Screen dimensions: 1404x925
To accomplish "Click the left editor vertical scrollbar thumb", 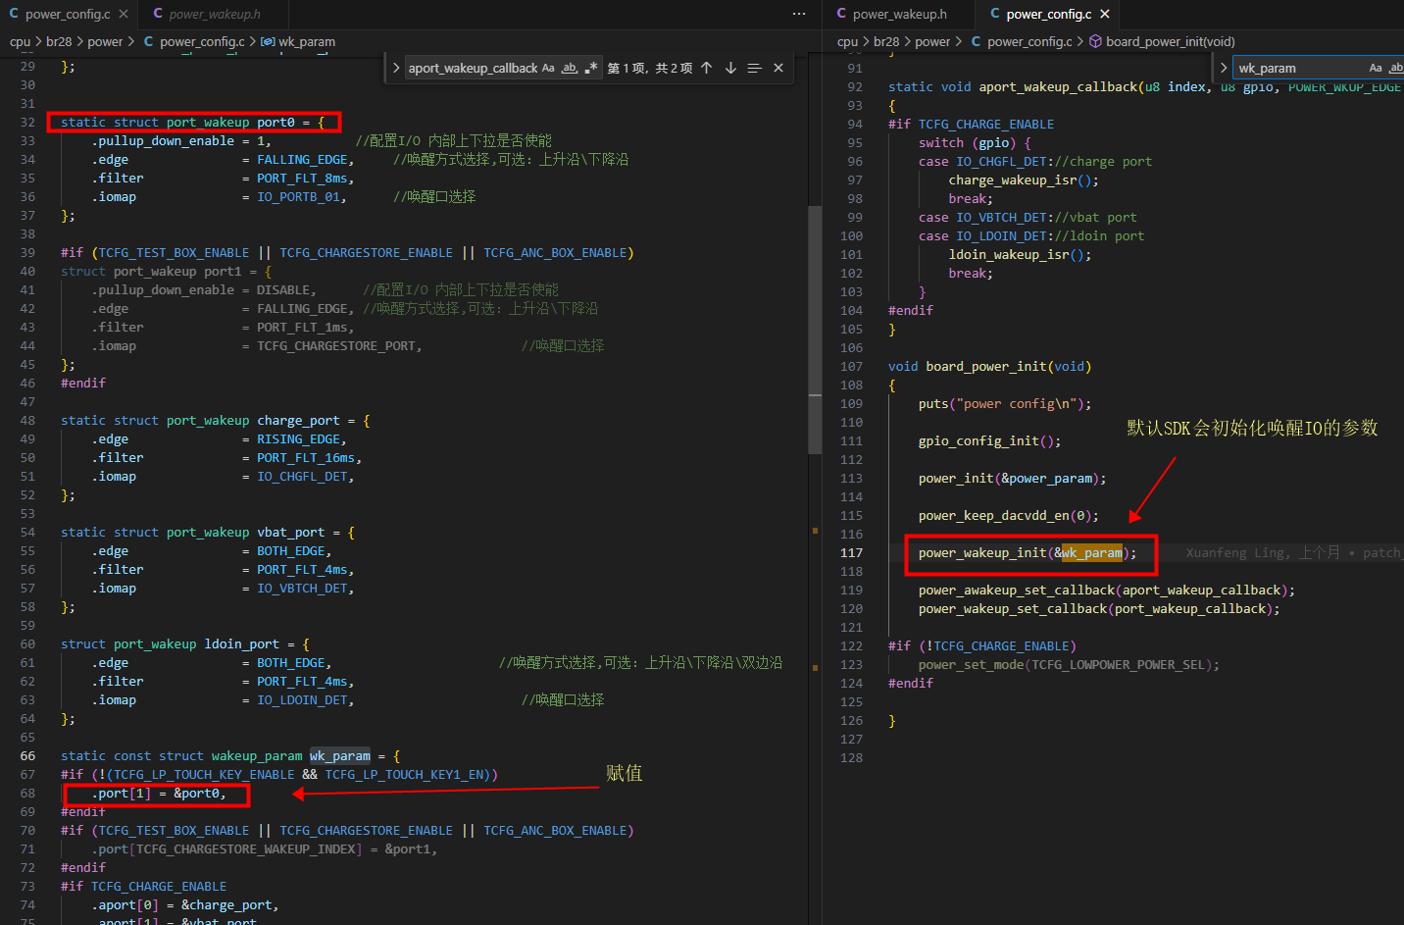I will tap(815, 329).
